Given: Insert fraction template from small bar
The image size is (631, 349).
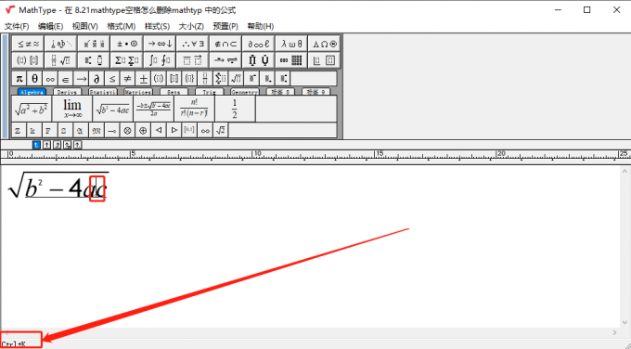Looking at the screenshot, I should coord(205,78).
